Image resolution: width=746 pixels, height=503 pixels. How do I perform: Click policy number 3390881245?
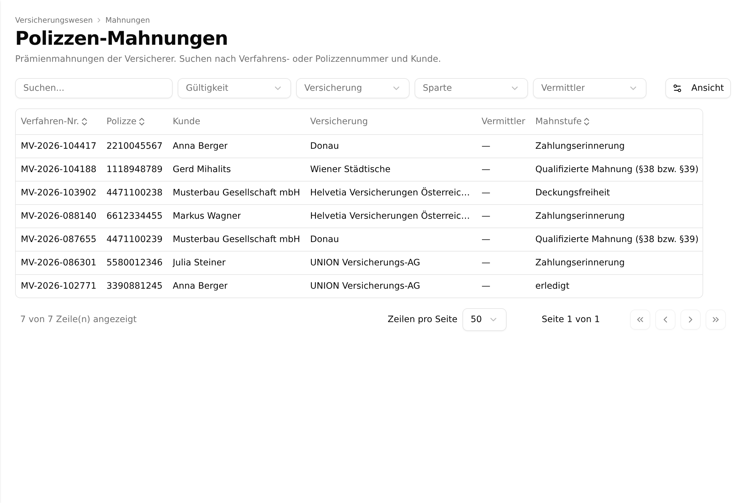[x=134, y=286]
